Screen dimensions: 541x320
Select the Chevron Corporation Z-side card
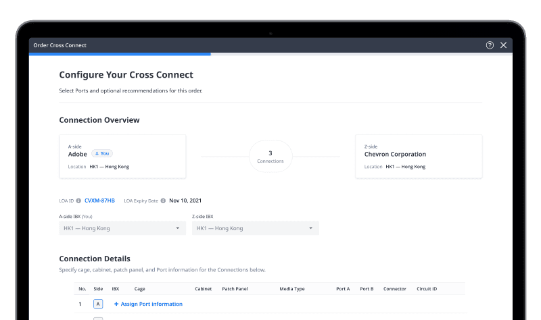(x=419, y=157)
